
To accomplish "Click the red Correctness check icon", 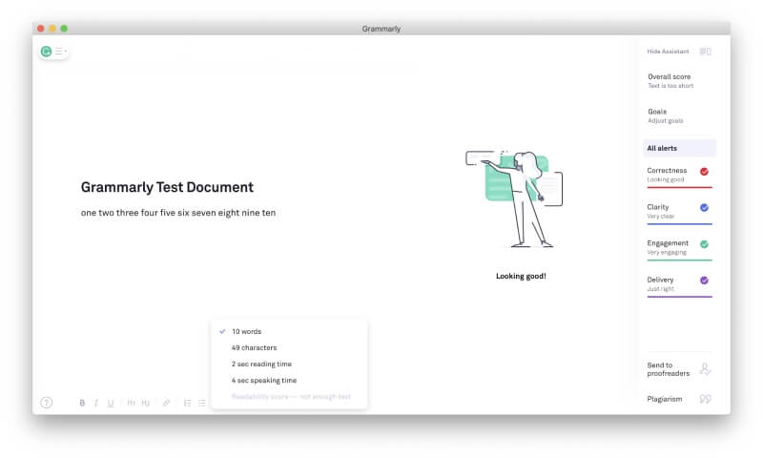I will click(704, 172).
